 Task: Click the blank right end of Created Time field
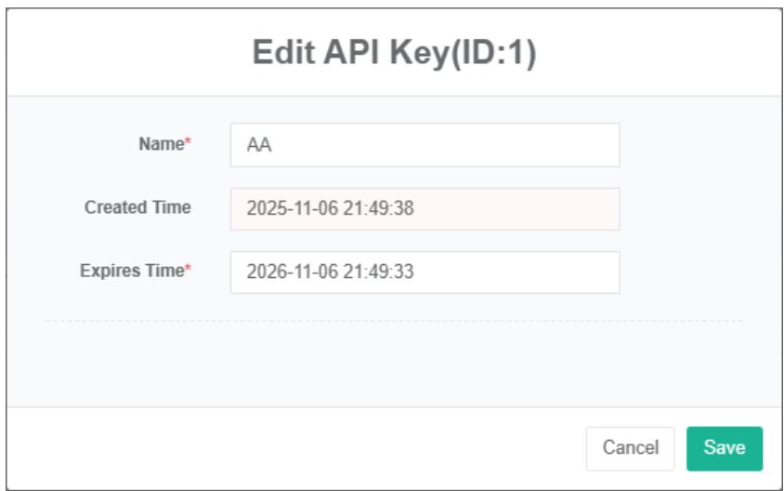557,208
